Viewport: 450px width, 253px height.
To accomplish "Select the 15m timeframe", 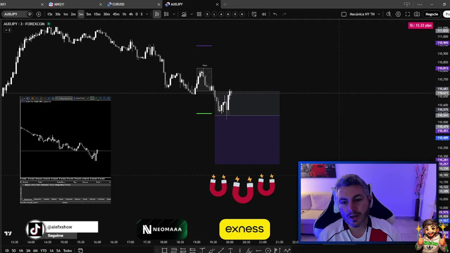I will [x=97, y=14].
